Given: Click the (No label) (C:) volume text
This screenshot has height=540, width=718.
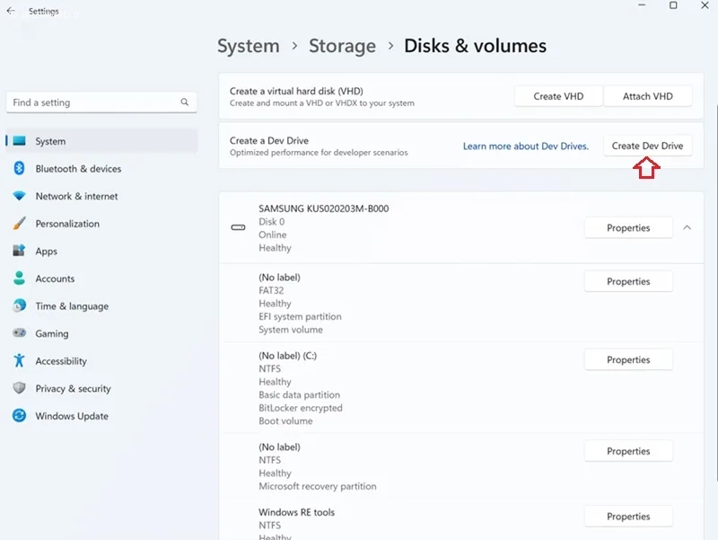Looking at the screenshot, I should [x=287, y=355].
